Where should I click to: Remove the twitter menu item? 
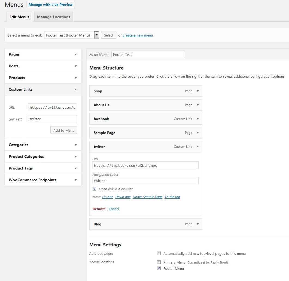tap(99, 209)
